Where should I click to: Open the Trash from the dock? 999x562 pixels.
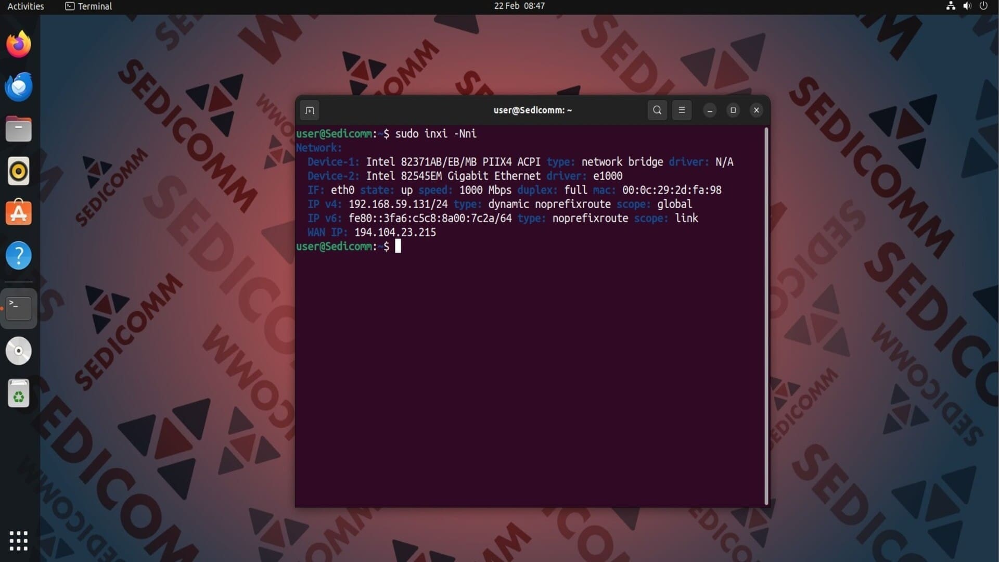(x=19, y=393)
